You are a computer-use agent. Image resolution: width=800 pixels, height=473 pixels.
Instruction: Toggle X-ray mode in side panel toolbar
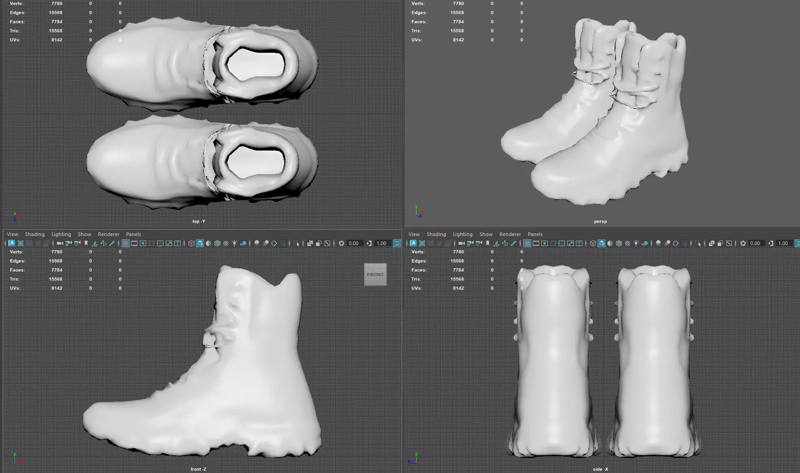click(x=711, y=243)
